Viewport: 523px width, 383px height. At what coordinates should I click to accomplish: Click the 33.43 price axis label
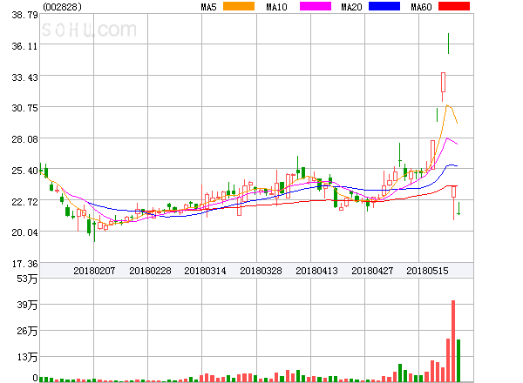click(x=25, y=77)
